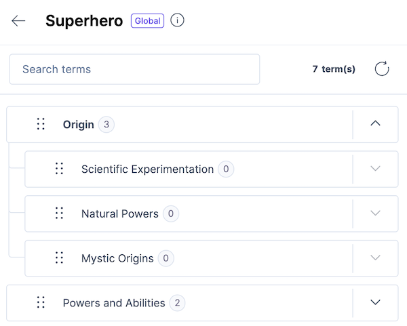Screen dimensions: 407x326
Task: Click the Scientific Experimentation drag handle
Action: (59, 169)
